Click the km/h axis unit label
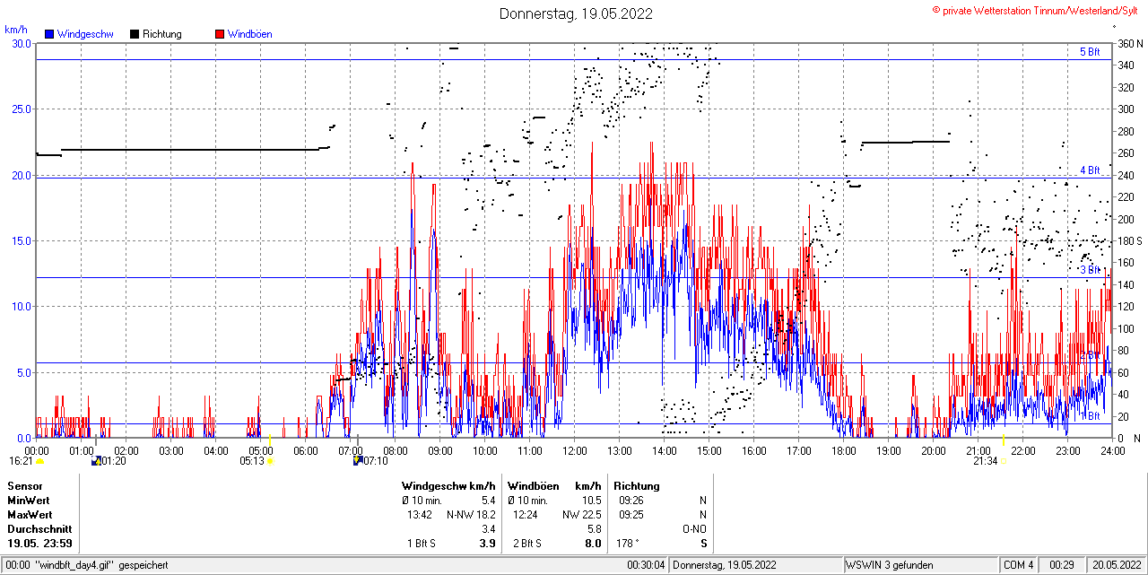Image resolution: width=1148 pixels, height=575 pixels. 16,30
